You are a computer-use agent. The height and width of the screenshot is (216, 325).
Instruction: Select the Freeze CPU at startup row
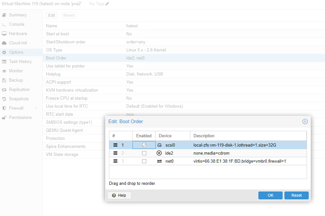coord(184,98)
